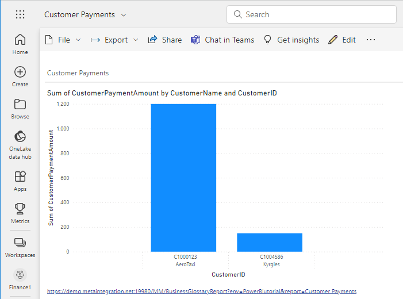Go to Home in sidebar
403x299 pixels.
point(20,44)
